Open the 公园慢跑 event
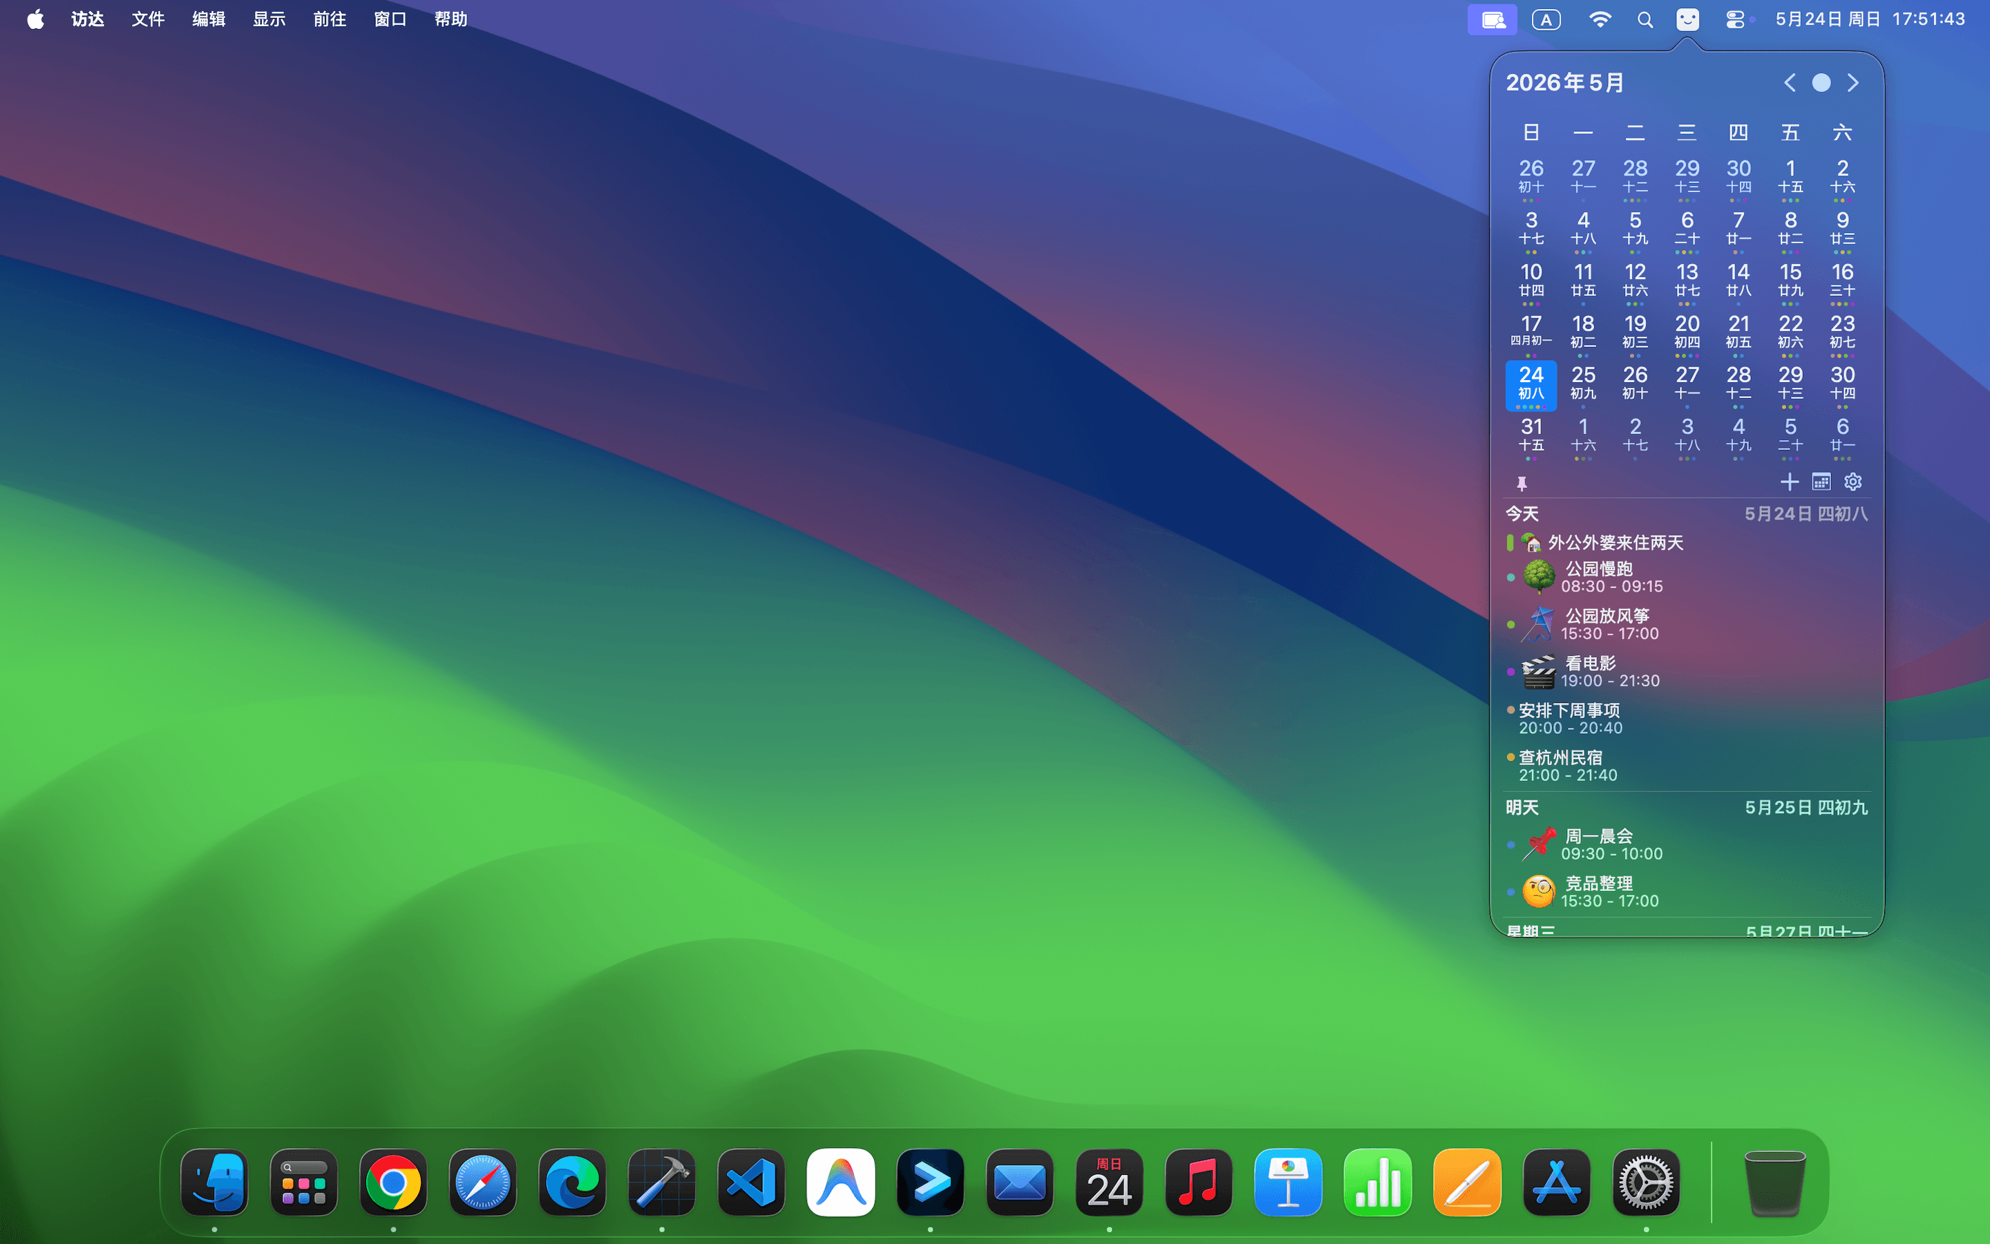The image size is (1990, 1244). (x=1687, y=577)
